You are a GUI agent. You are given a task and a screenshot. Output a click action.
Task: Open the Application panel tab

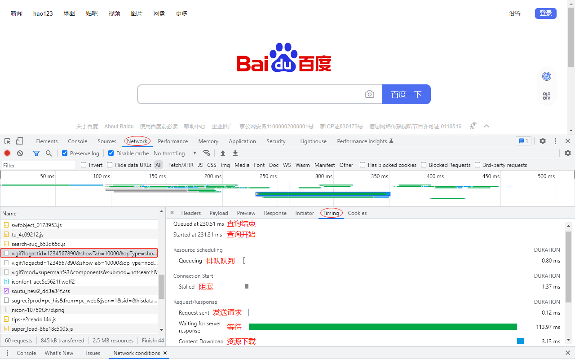point(242,141)
